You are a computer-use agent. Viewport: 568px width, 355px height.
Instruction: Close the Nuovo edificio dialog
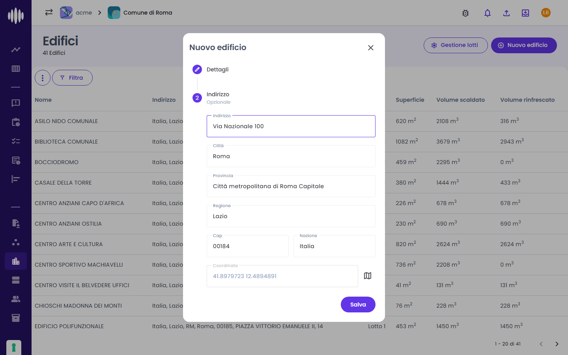[371, 48]
